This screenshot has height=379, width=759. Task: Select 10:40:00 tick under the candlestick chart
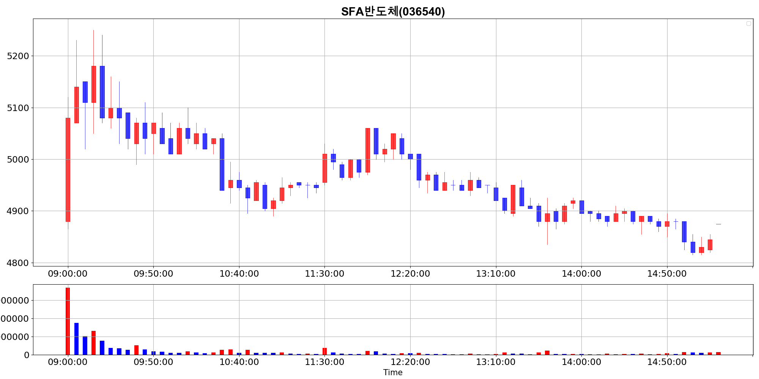[x=239, y=274]
